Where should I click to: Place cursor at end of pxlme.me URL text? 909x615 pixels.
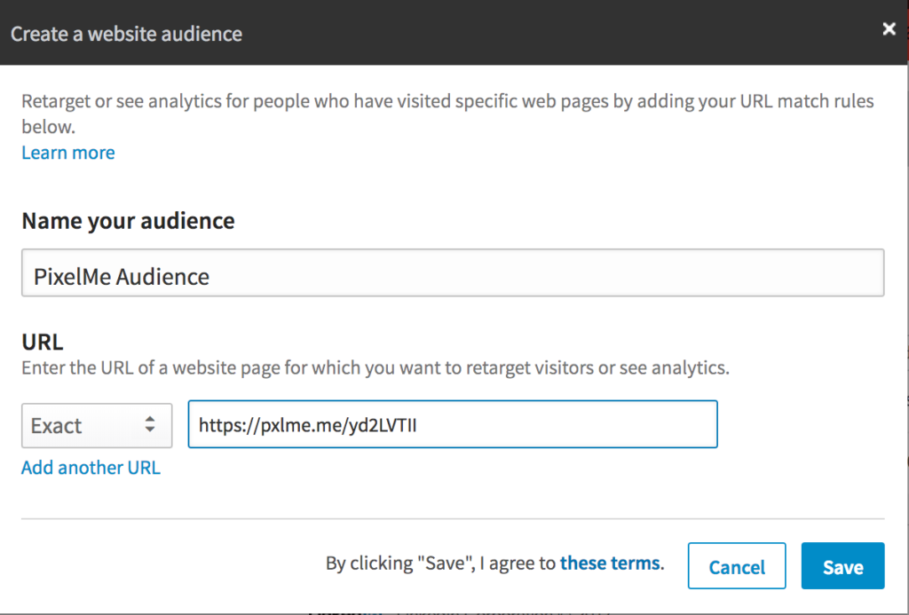(418, 426)
